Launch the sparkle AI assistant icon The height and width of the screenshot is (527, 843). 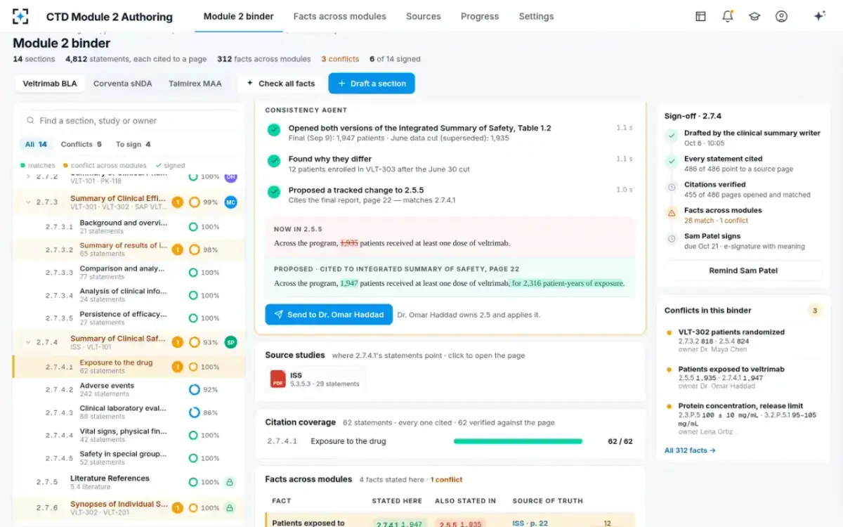coord(819,16)
